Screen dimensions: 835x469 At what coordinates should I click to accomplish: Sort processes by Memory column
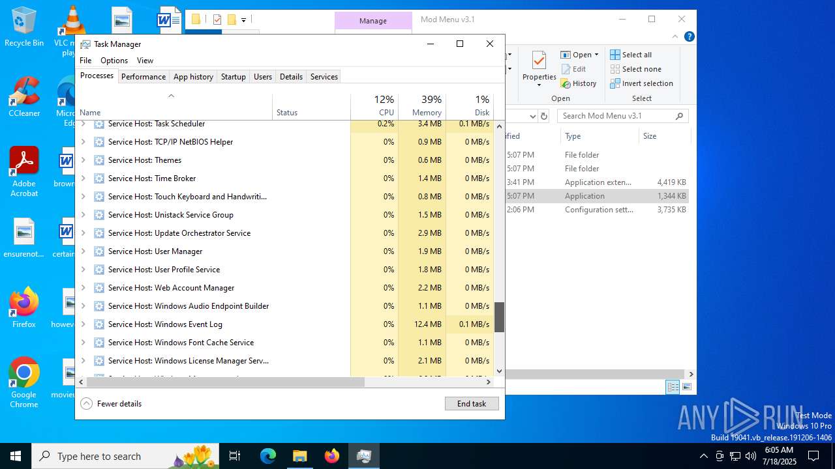pos(422,106)
